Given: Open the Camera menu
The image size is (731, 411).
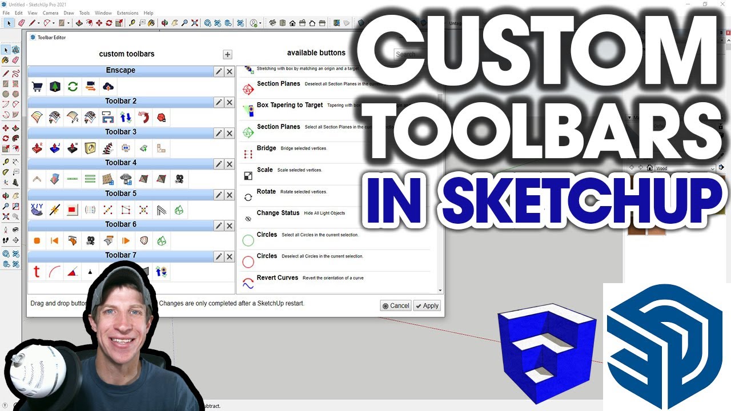Looking at the screenshot, I should pos(50,13).
